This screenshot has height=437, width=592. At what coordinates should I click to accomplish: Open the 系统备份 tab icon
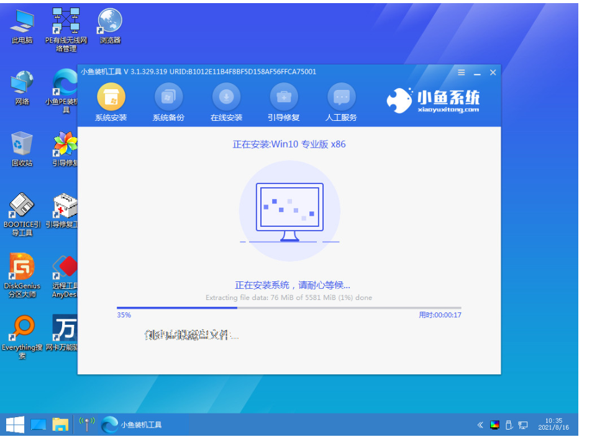click(168, 97)
